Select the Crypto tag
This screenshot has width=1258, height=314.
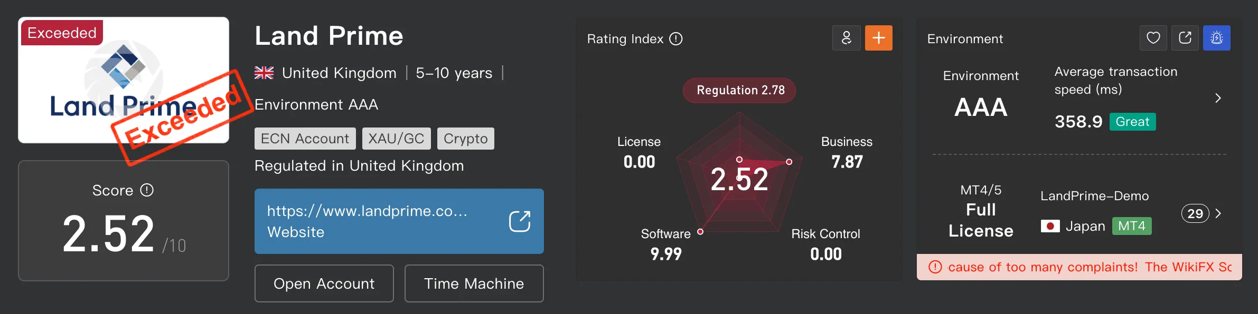coord(466,139)
